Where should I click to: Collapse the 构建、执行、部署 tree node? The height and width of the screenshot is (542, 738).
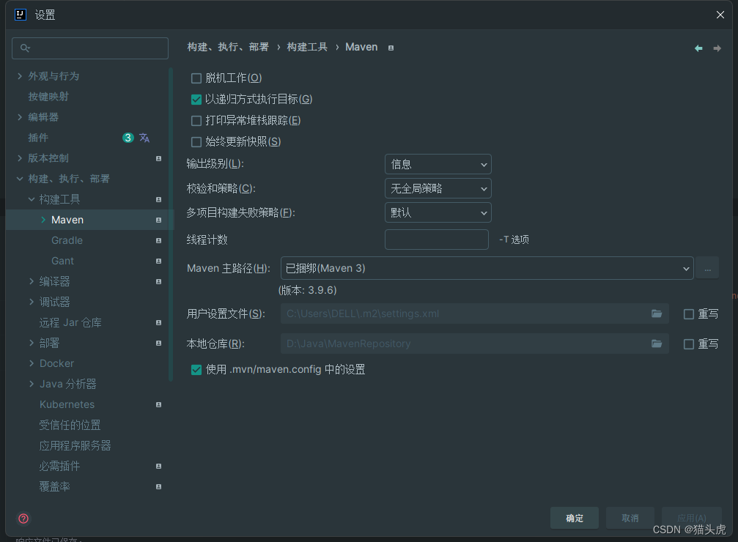tap(20, 179)
